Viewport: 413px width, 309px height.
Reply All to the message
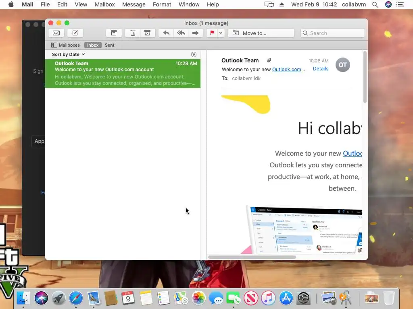[181, 33]
